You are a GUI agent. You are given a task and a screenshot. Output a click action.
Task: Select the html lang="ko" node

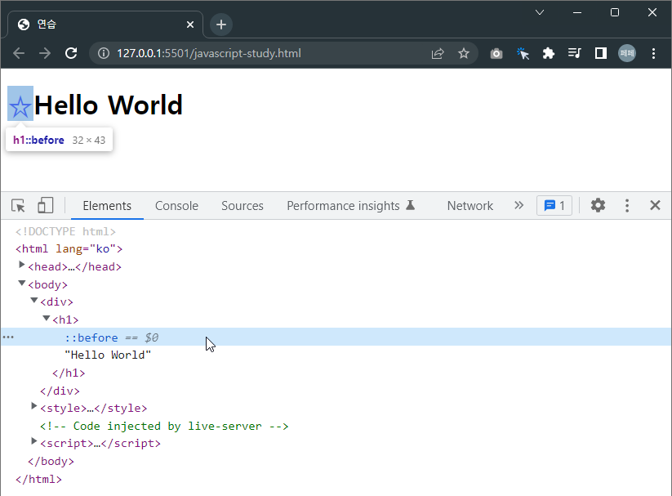pyautogui.click(x=69, y=249)
